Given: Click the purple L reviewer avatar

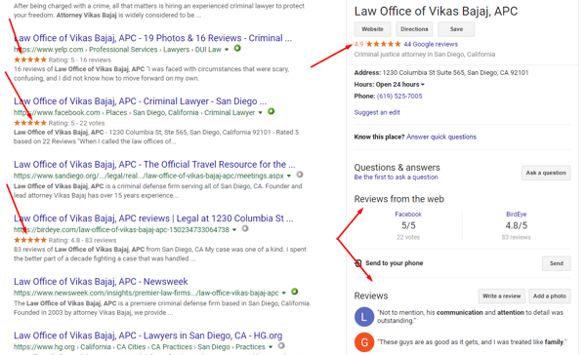Looking at the screenshot, I should click(x=364, y=317).
